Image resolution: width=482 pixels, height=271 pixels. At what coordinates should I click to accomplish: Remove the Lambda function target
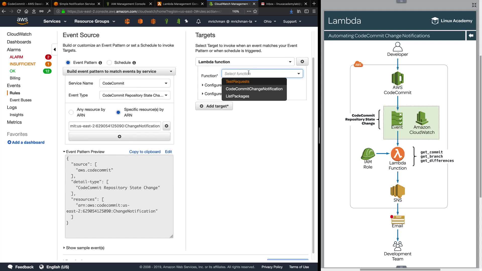coord(302,61)
